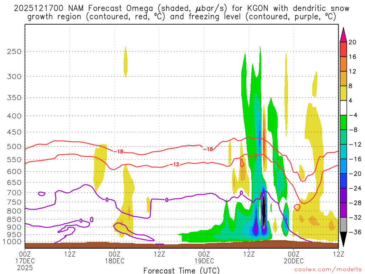Click the purple -28 to -32 colorbar swatch

tap(343, 210)
